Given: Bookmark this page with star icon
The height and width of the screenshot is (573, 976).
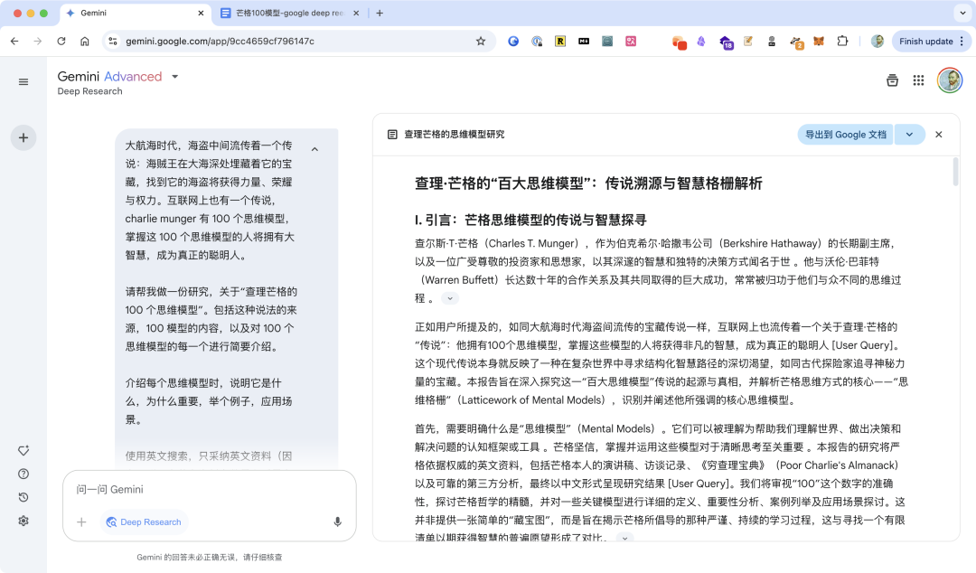Looking at the screenshot, I should (x=481, y=41).
